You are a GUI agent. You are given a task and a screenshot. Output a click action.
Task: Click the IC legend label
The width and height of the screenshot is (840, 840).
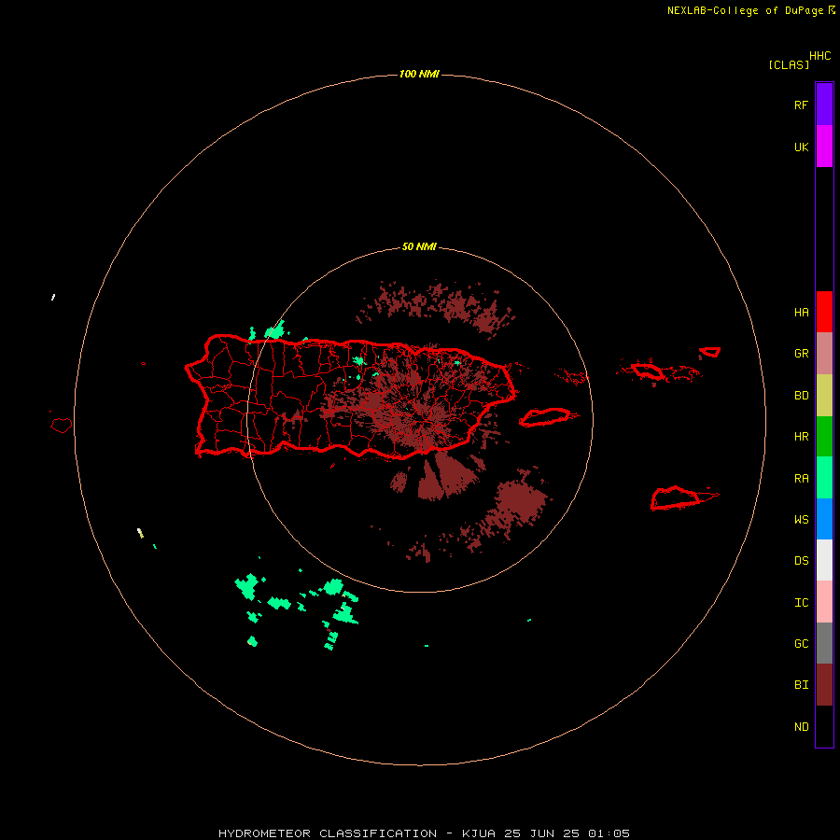pyautogui.click(x=801, y=603)
